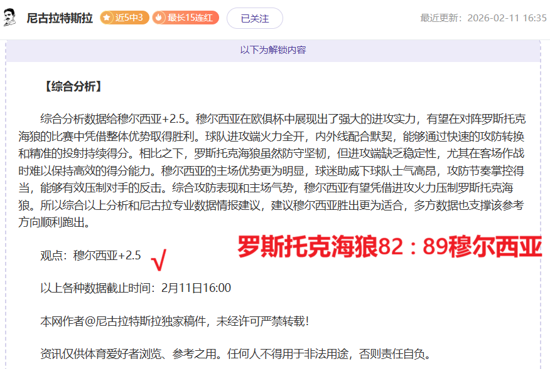This screenshot has width=550, height=369.
Task: Click the 【综合分析】 section heading
Action: coord(72,86)
